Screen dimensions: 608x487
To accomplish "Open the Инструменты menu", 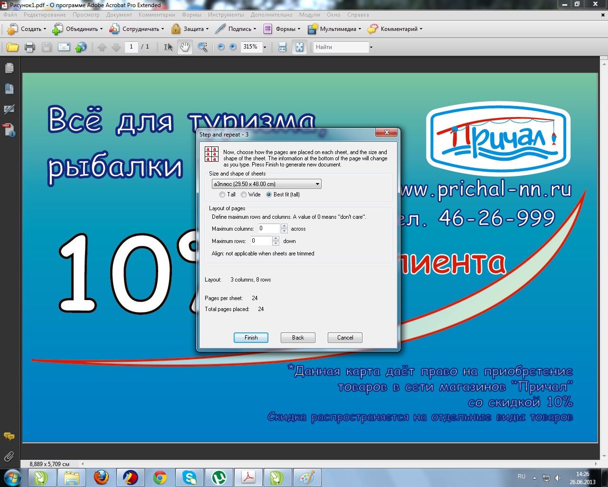I will (226, 15).
